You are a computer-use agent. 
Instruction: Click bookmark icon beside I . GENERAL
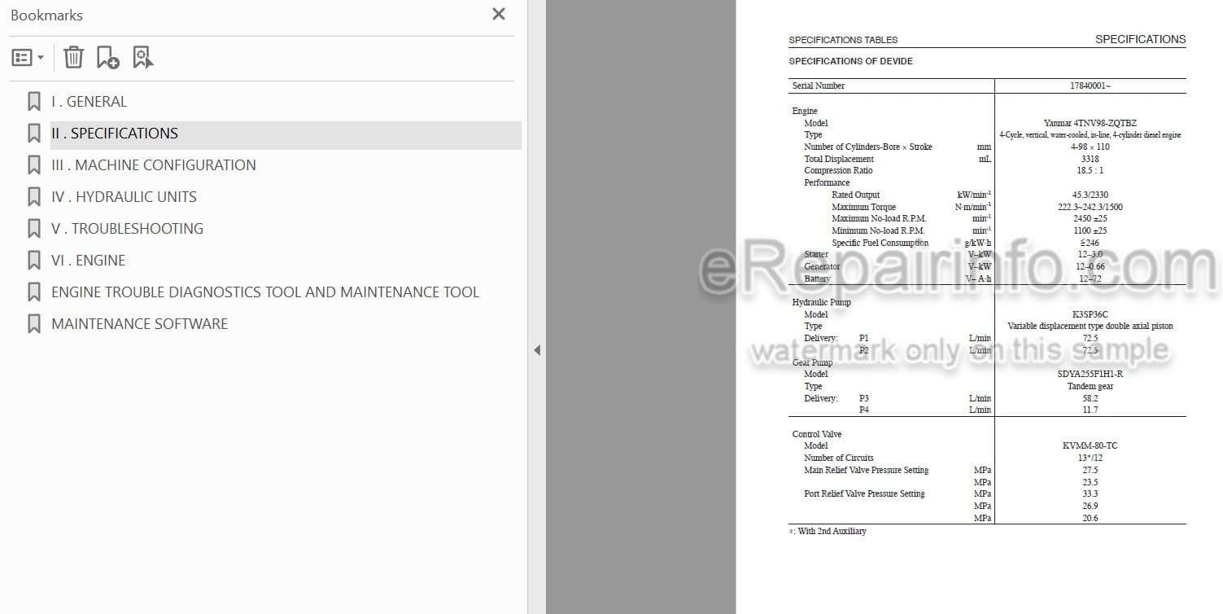point(34,102)
